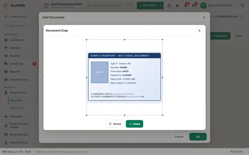Click the Reports sidebar icon
The height and width of the screenshot is (155, 249).
coord(6,72)
